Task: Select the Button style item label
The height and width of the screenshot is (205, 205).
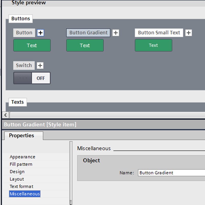Action: (24, 33)
